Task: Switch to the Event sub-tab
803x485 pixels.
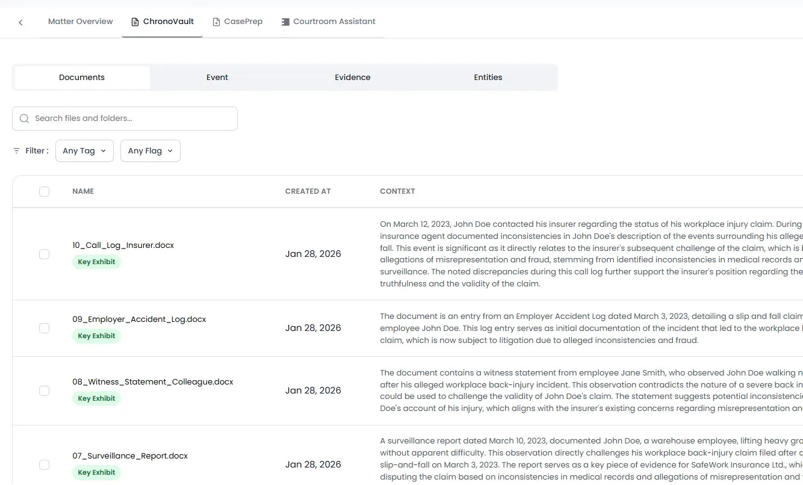Action: pos(217,78)
